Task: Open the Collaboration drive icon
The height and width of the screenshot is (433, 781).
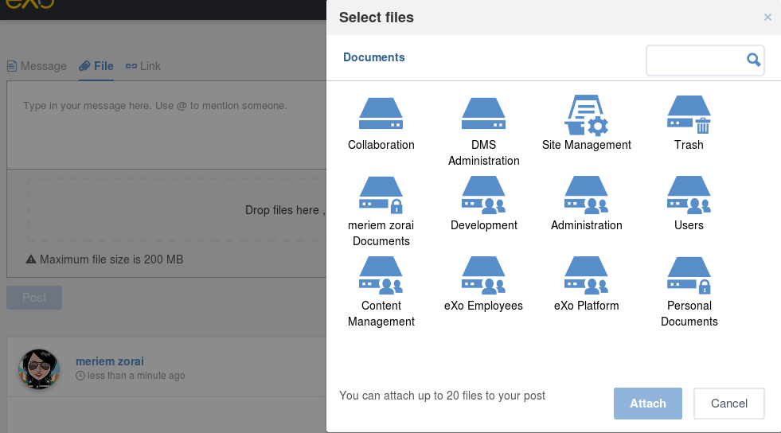Action: [381, 114]
